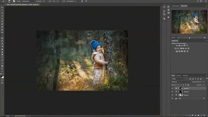Open layer blend mode Обычные dropdown
The height and width of the screenshot is (117, 208).
tap(181, 82)
